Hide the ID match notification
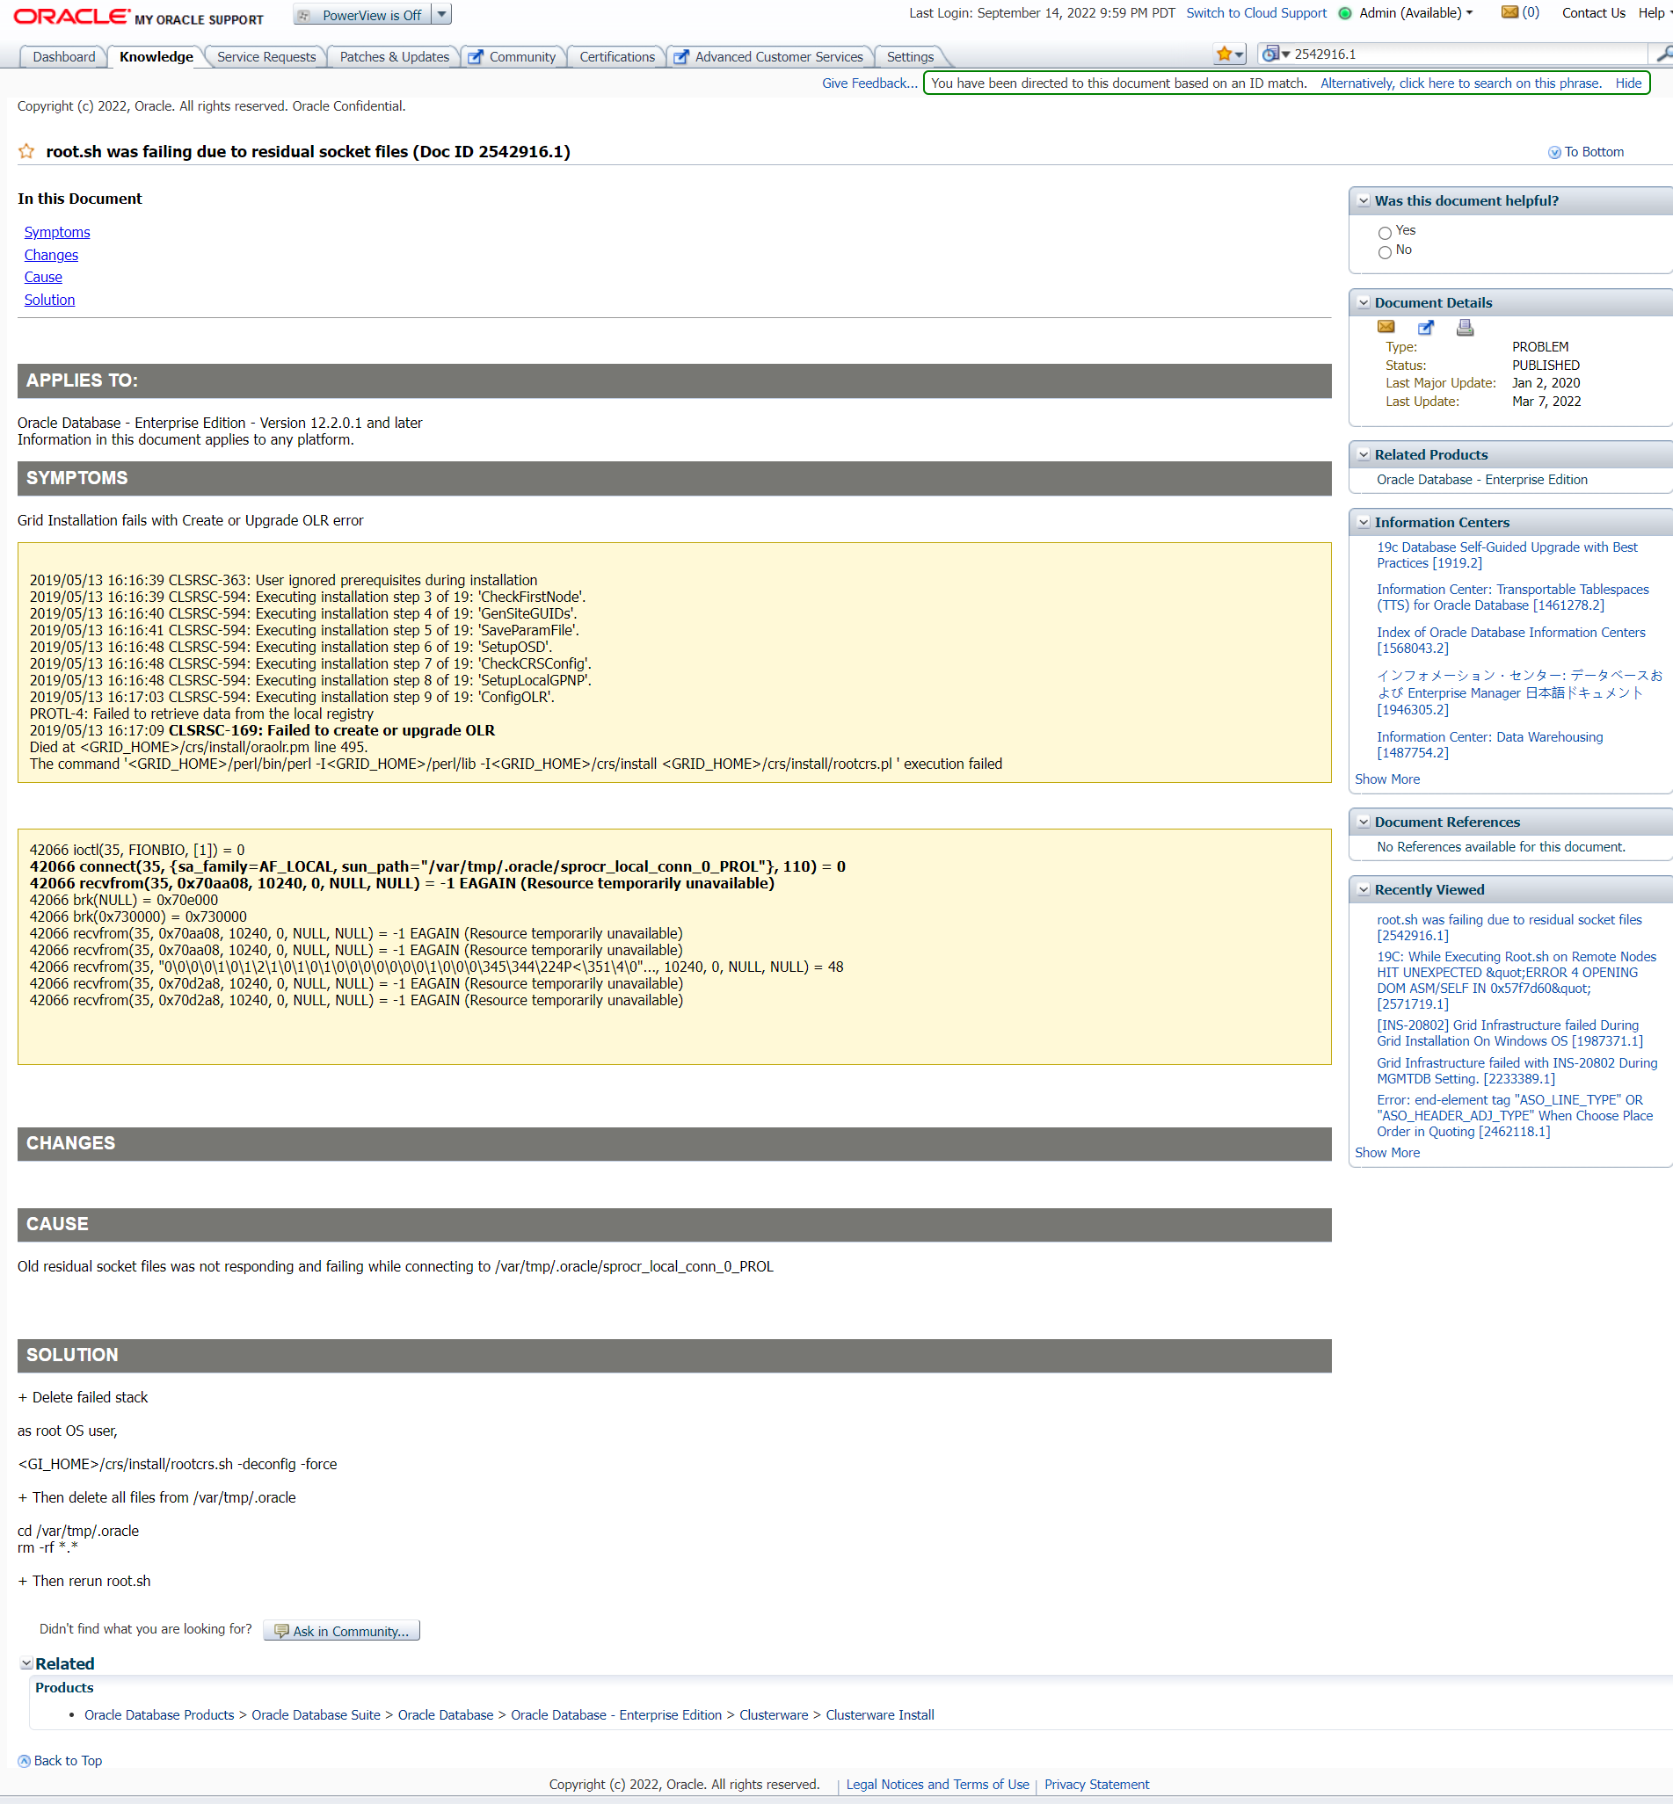1673x1804 pixels. [x=1628, y=83]
